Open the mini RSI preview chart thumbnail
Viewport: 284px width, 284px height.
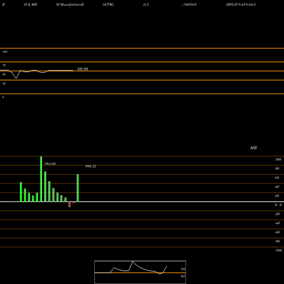(140, 272)
